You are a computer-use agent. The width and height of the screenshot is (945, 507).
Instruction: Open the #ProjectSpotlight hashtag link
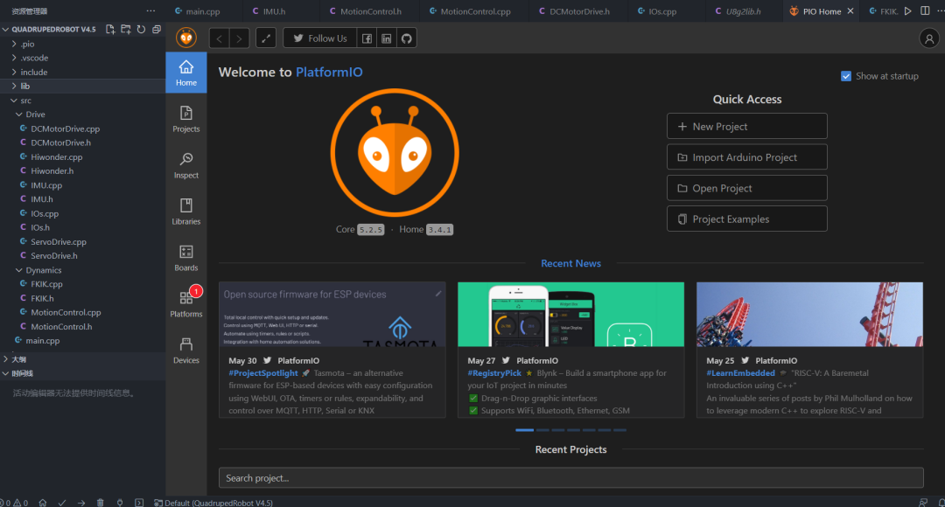coord(263,373)
